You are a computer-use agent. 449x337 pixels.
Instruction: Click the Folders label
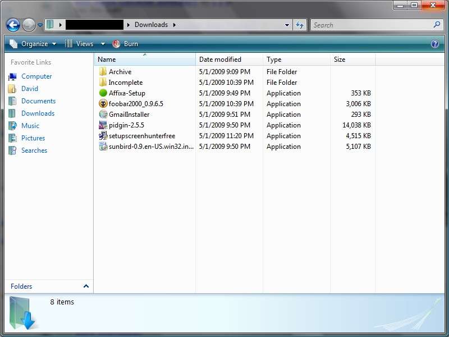click(x=21, y=286)
